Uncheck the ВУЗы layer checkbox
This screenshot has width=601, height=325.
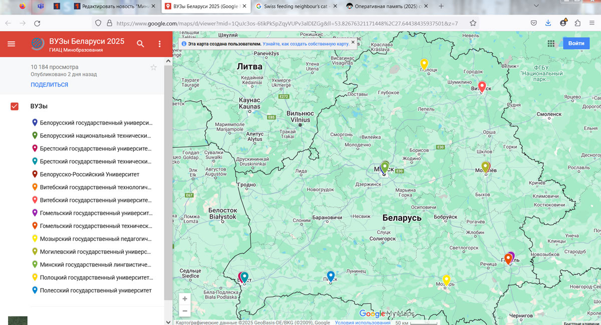15,106
